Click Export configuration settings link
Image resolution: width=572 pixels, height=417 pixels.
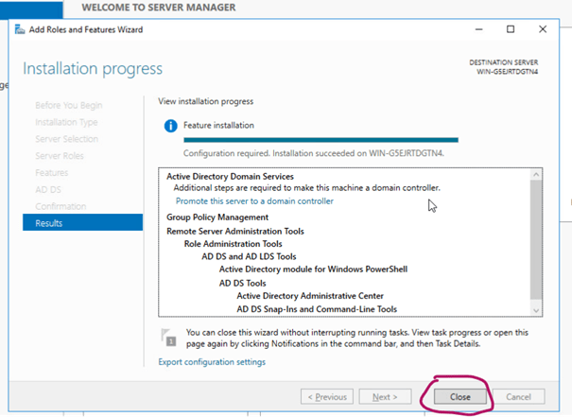[211, 361]
